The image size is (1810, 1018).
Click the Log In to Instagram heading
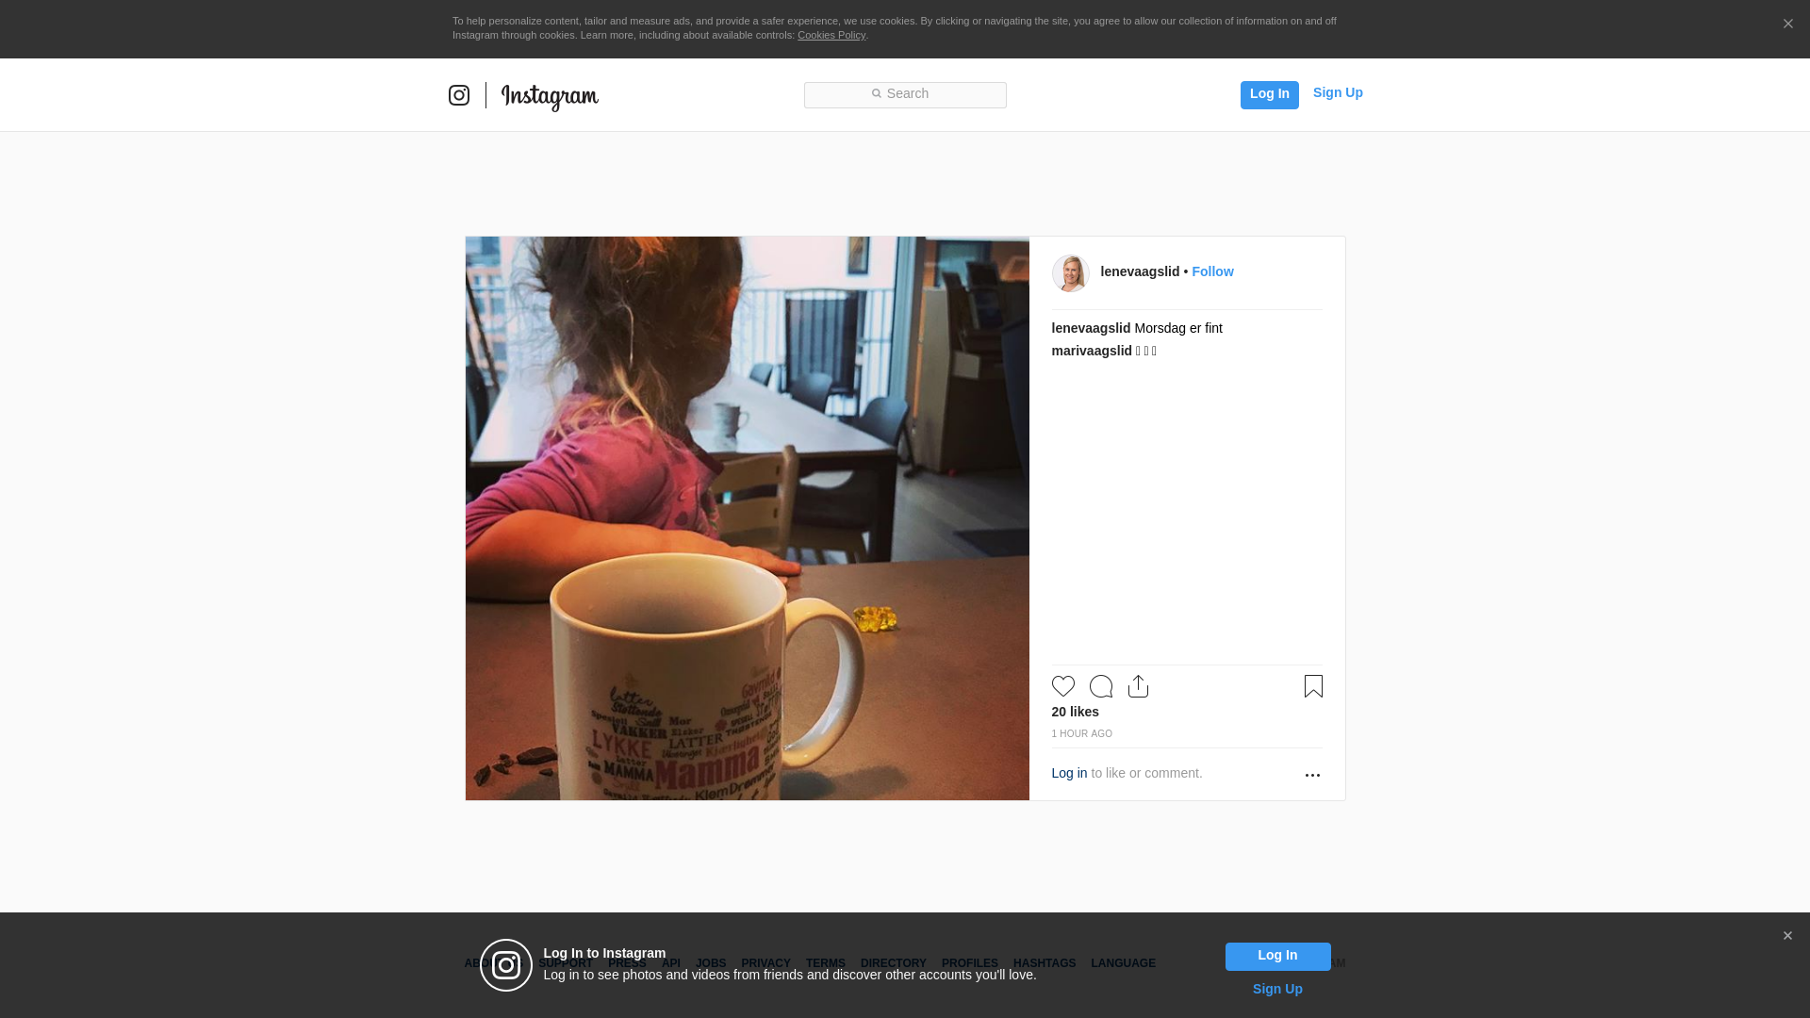pos(604,953)
